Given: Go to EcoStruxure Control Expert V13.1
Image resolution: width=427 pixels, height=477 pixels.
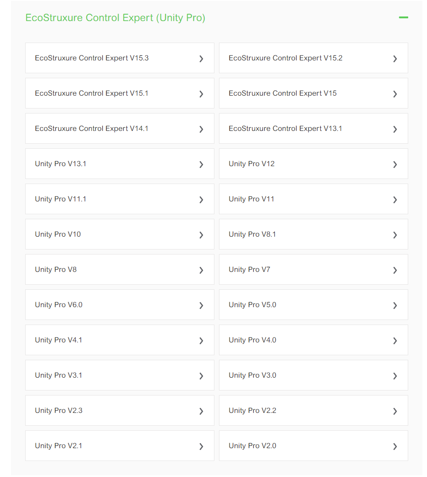Looking at the screenshot, I should click(x=285, y=129).
